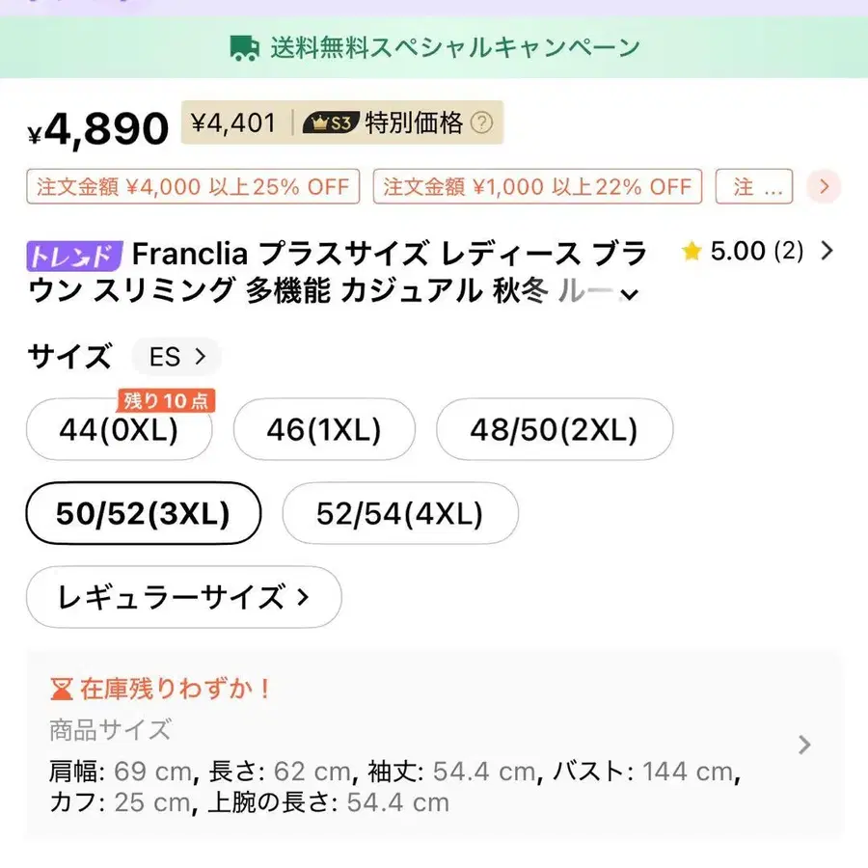Select the 46(1XL) size option
Image resolution: width=868 pixels, height=868 pixels.
tap(324, 429)
